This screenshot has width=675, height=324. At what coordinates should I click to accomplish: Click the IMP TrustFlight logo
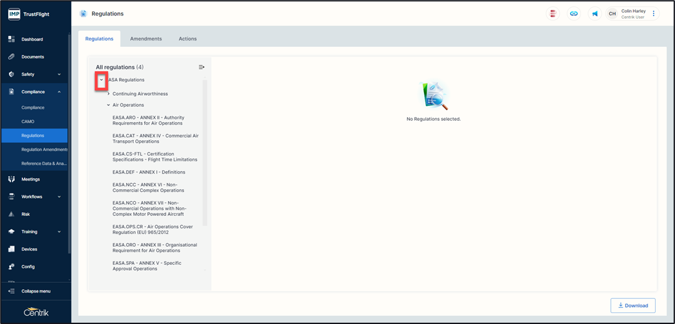click(29, 14)
